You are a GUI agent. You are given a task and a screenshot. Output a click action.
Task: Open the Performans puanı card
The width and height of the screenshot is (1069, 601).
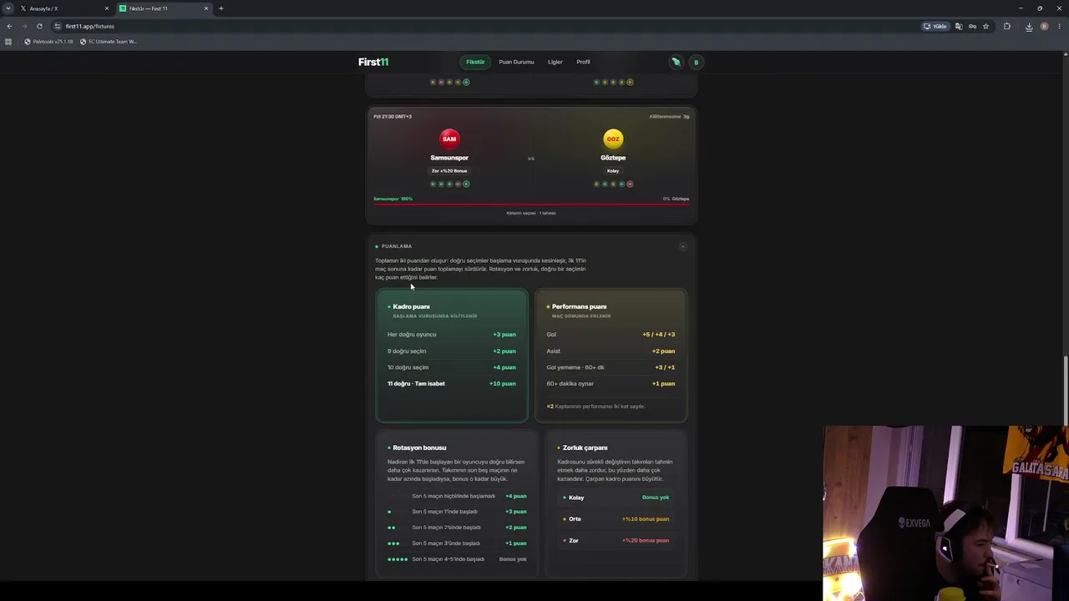pos(610,356)
